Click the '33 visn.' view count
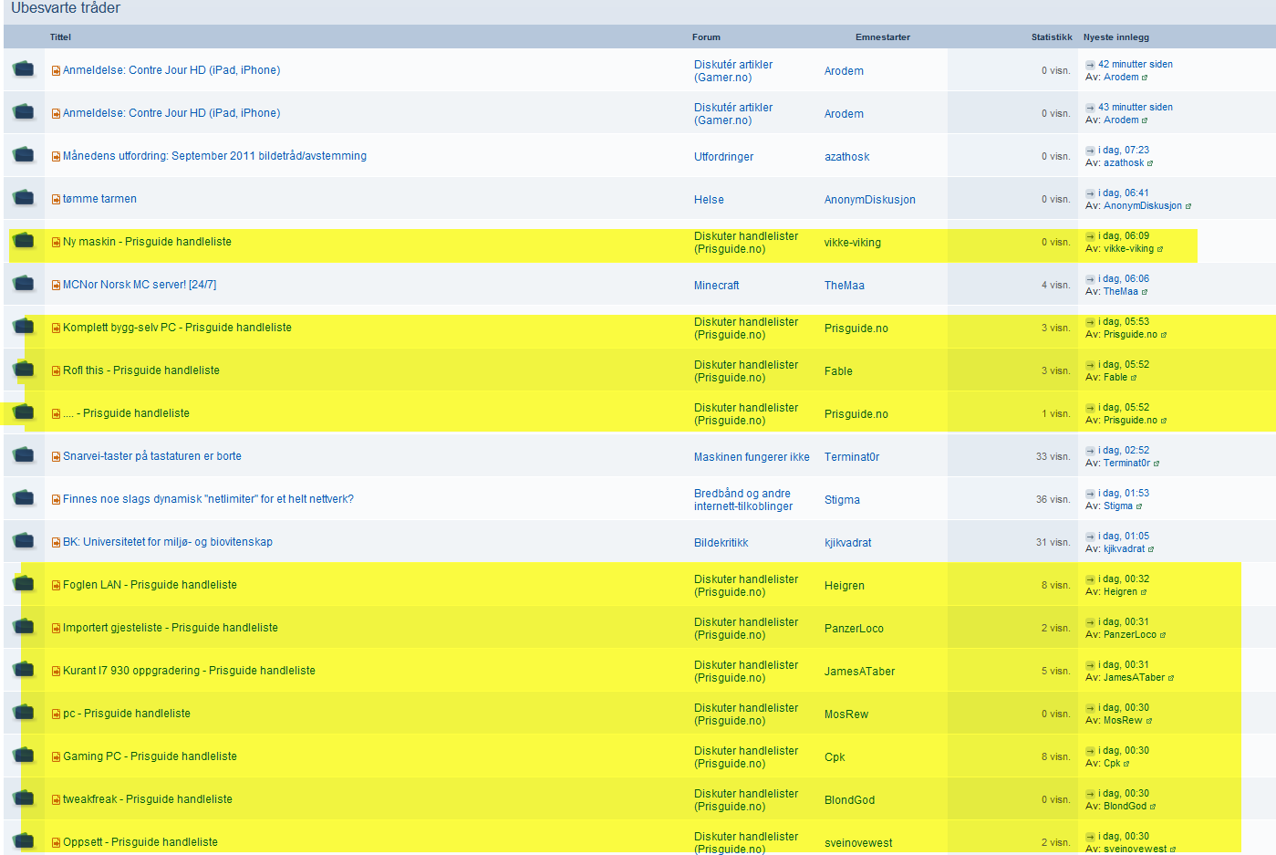 pyautogui.click(x=1053, y=456)
